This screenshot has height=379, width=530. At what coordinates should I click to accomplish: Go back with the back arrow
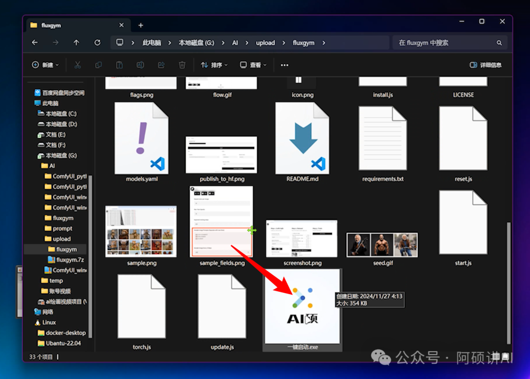(34, 43)
